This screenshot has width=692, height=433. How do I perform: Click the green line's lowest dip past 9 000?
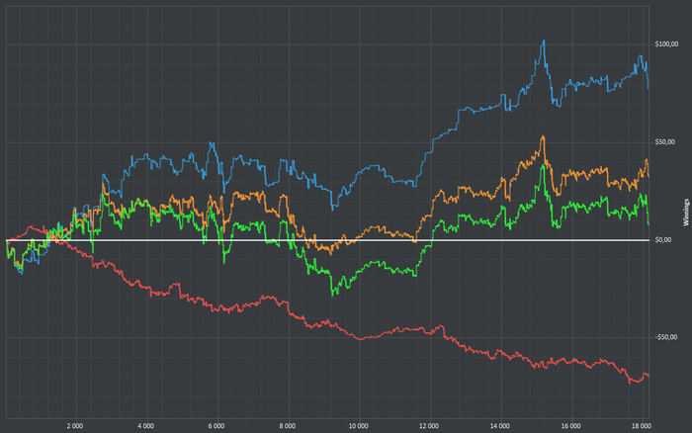click(x=332, y=295)
